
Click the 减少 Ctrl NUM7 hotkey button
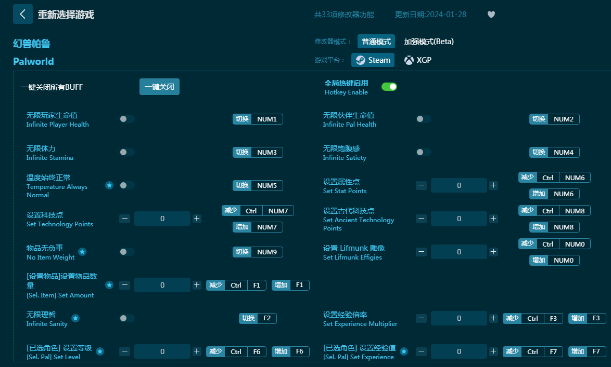pyautogui.click(x=258, y=211)
